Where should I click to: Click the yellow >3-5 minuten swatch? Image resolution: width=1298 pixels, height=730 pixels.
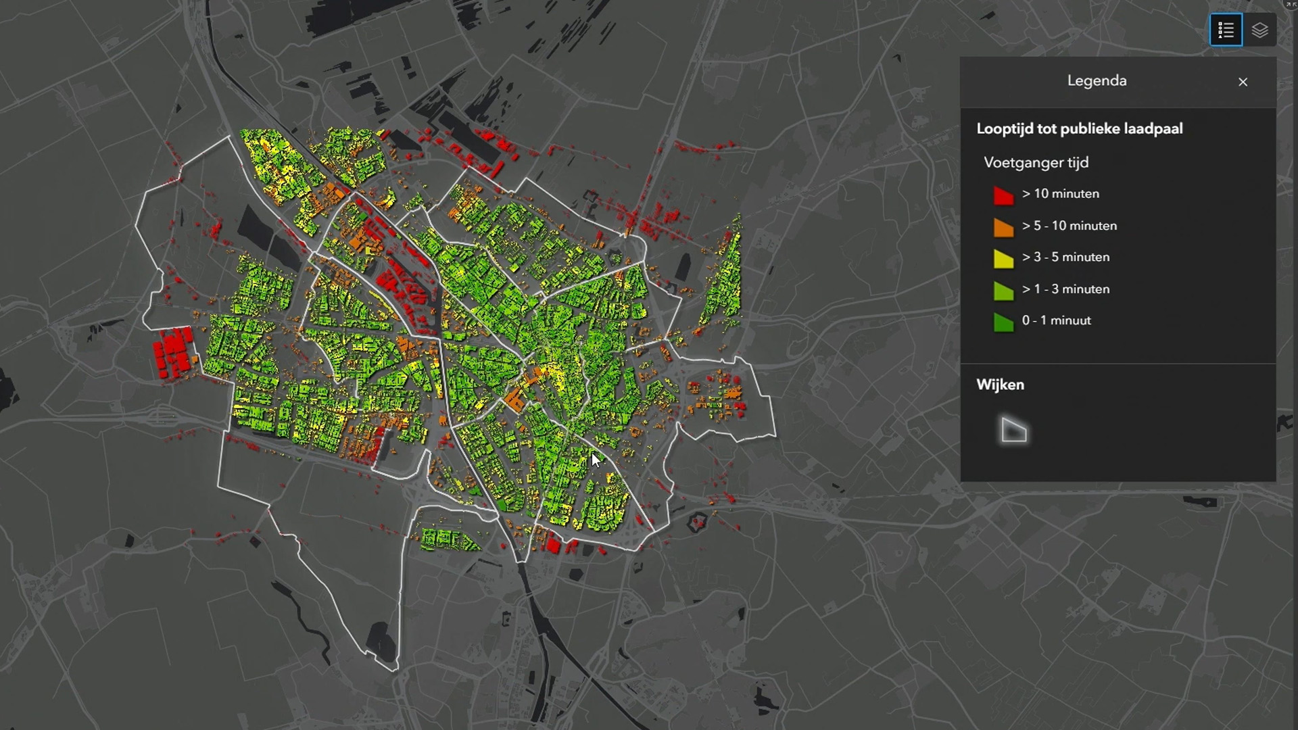coord(1003,259)
